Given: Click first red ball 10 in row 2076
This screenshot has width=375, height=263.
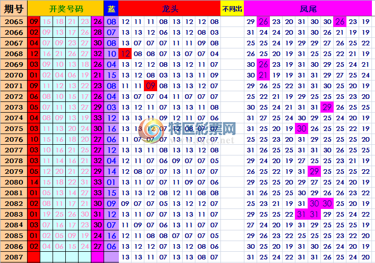Looking at the screenshot, I should [x=34, y=139].
